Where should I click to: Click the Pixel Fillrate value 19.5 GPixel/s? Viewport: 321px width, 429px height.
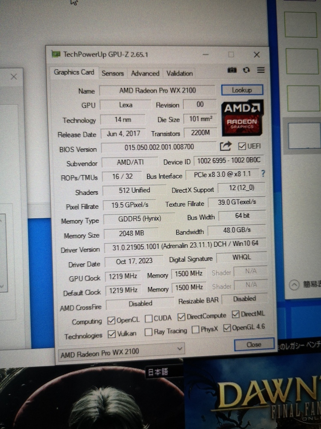[129, 205]
